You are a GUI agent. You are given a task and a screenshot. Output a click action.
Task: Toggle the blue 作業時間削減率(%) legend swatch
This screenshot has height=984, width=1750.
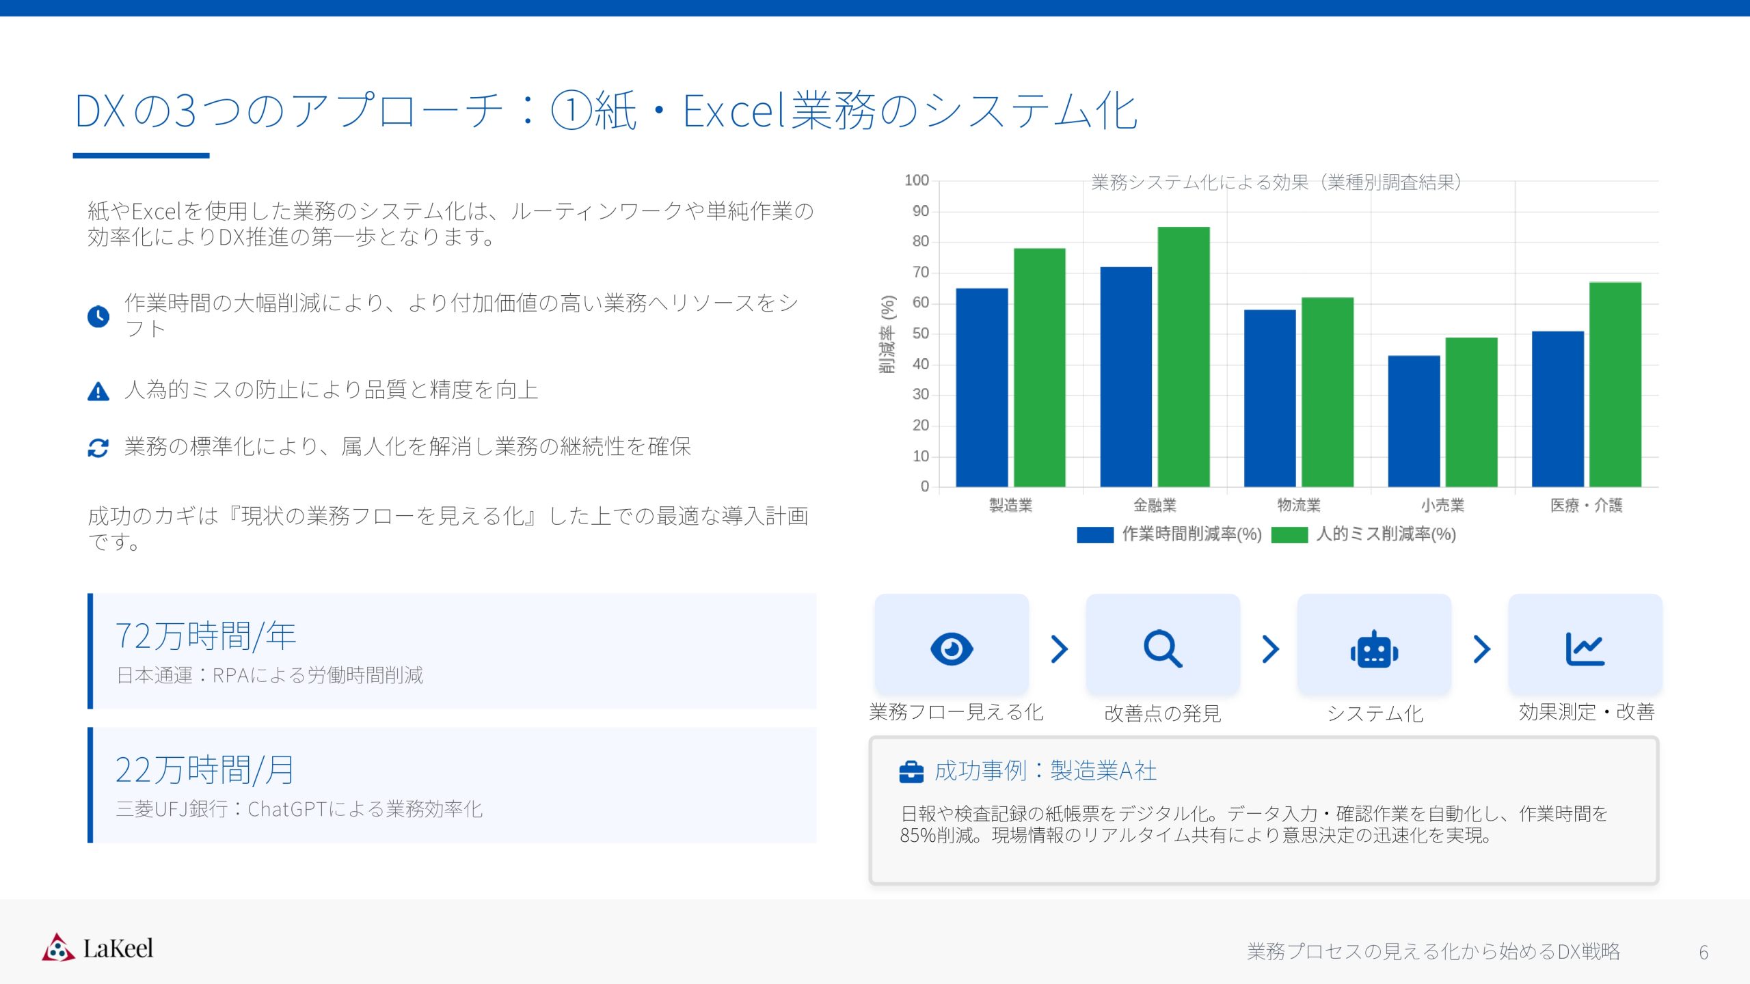click(x=1094, y=534)
